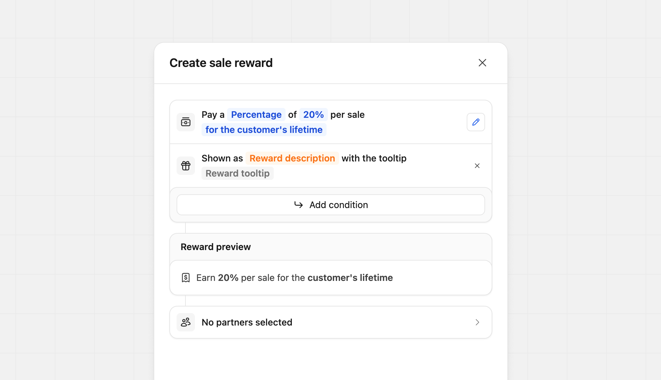Click the Create sale reward title
This screenshot has width=661, height=380.
coord(221,63)
